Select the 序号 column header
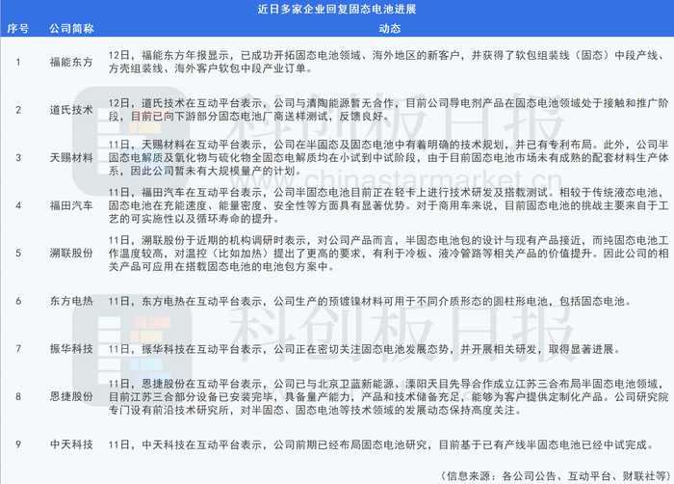Viewport: 674px width, 484px height. coord(18,29)
